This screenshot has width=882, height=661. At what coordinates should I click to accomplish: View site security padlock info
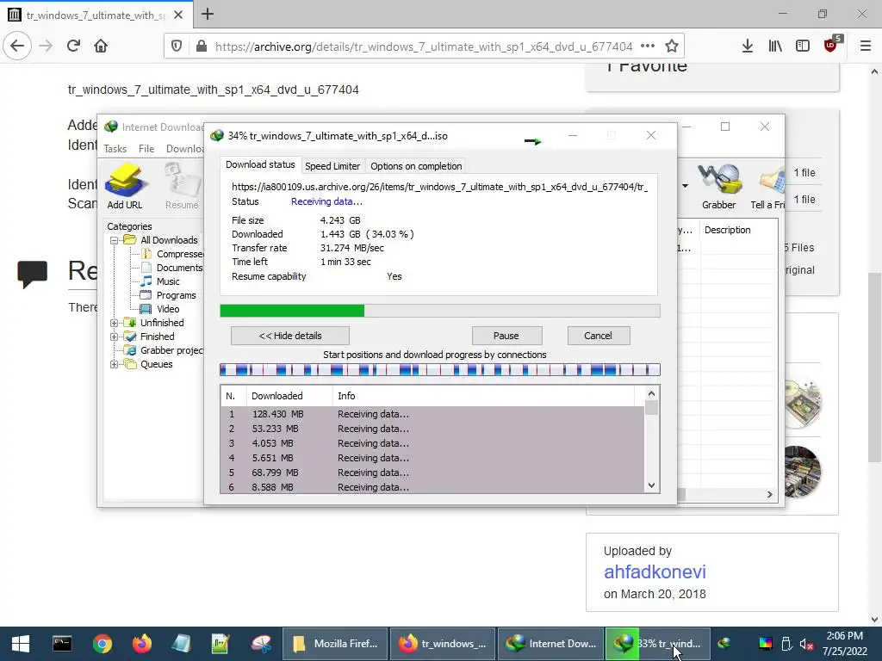202,46
